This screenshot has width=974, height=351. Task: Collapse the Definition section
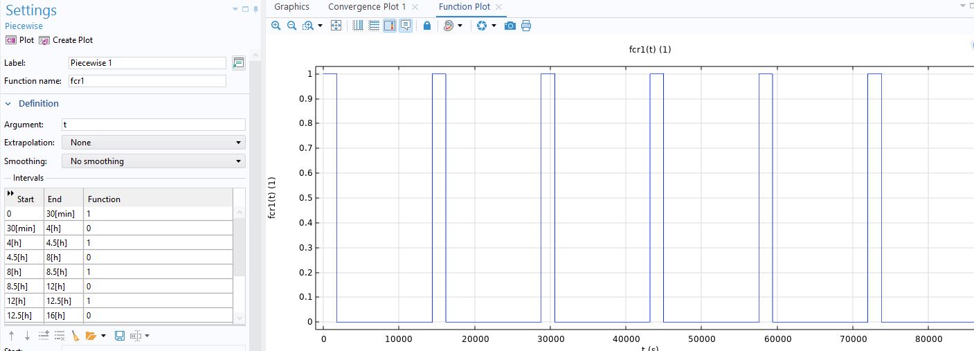pos(8,104)
